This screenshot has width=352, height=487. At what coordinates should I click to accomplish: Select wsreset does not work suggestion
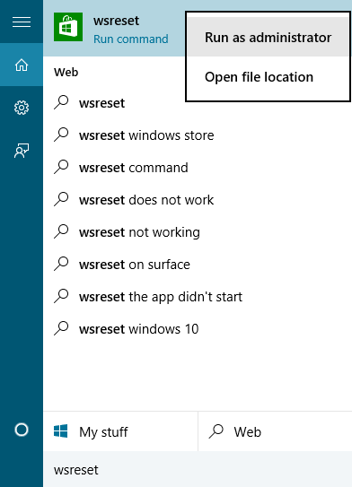(x=198, y=200)
